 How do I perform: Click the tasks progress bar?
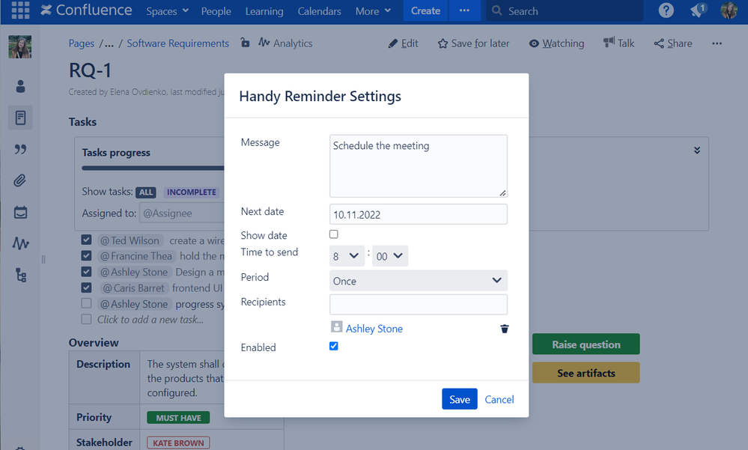(x=153, y=168)
